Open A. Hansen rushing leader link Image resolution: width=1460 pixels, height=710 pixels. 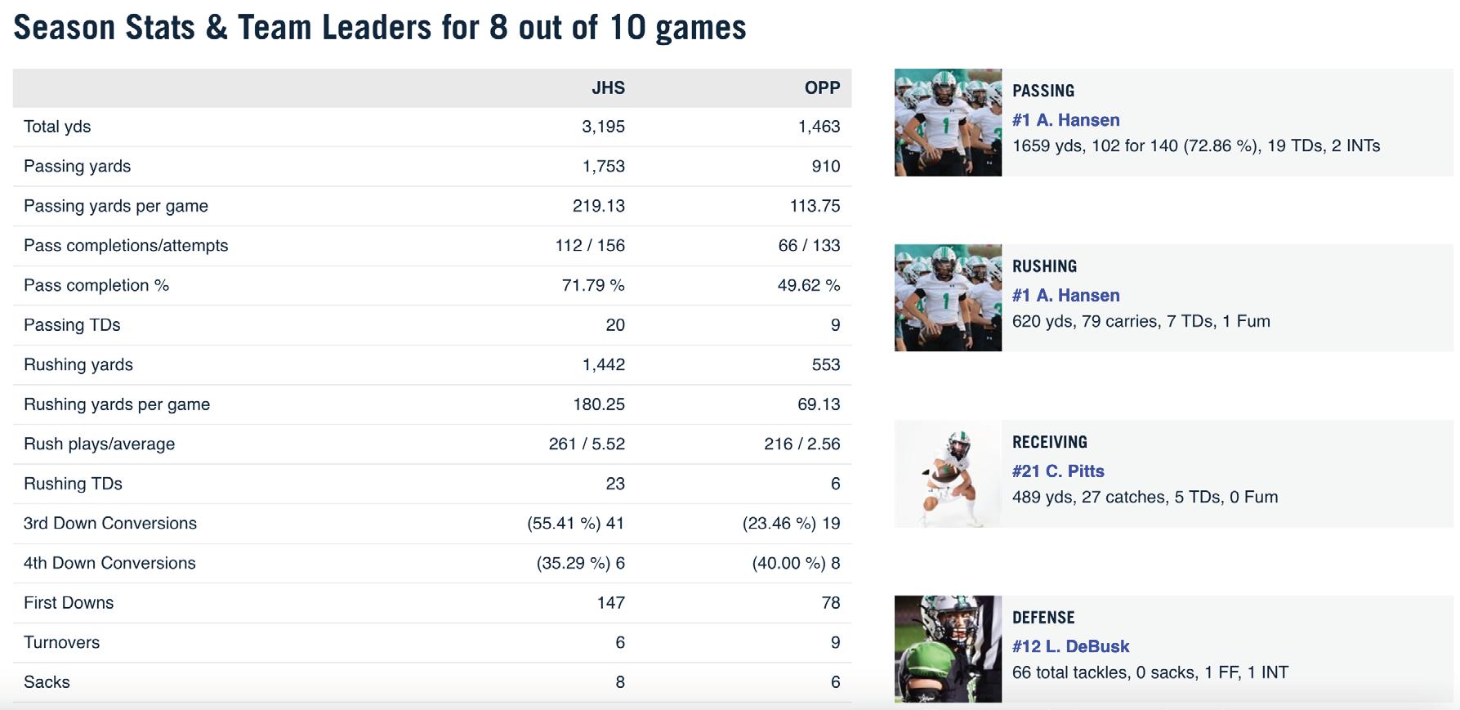[1065, 296]
